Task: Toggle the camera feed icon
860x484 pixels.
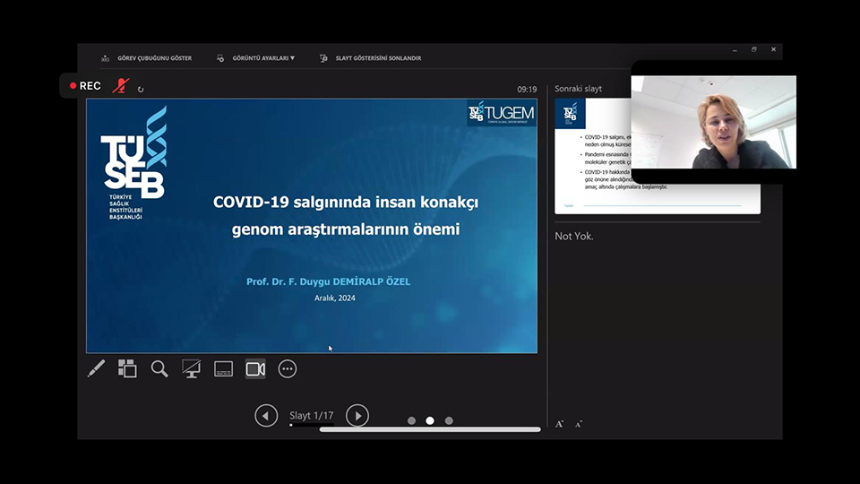Action: tap(255, 368)
